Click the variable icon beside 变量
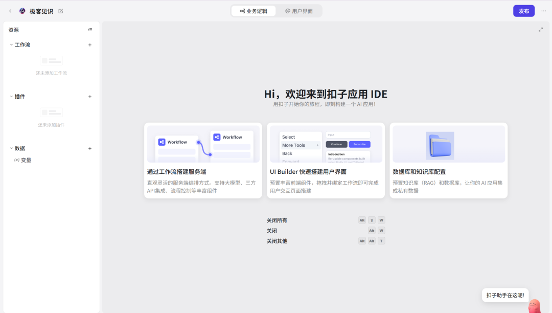The width and height of the screenshot is (552, 313). point(16,160)
